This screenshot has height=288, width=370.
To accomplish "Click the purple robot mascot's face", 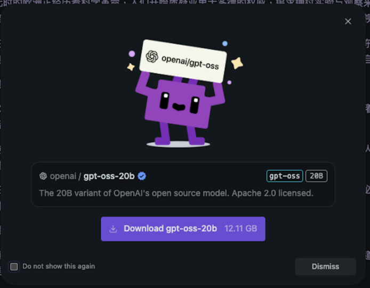I will pyautogui.click(x=180, y=102).
